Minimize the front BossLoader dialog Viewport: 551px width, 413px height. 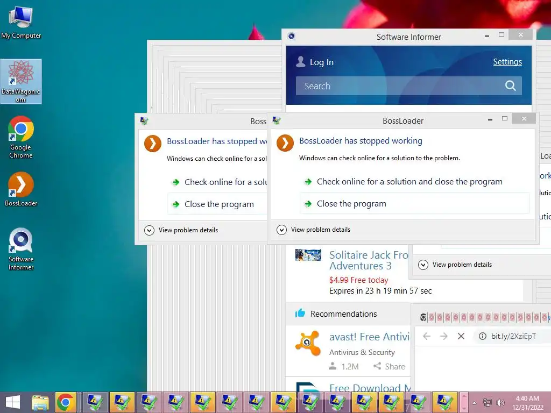pos(490,120)
